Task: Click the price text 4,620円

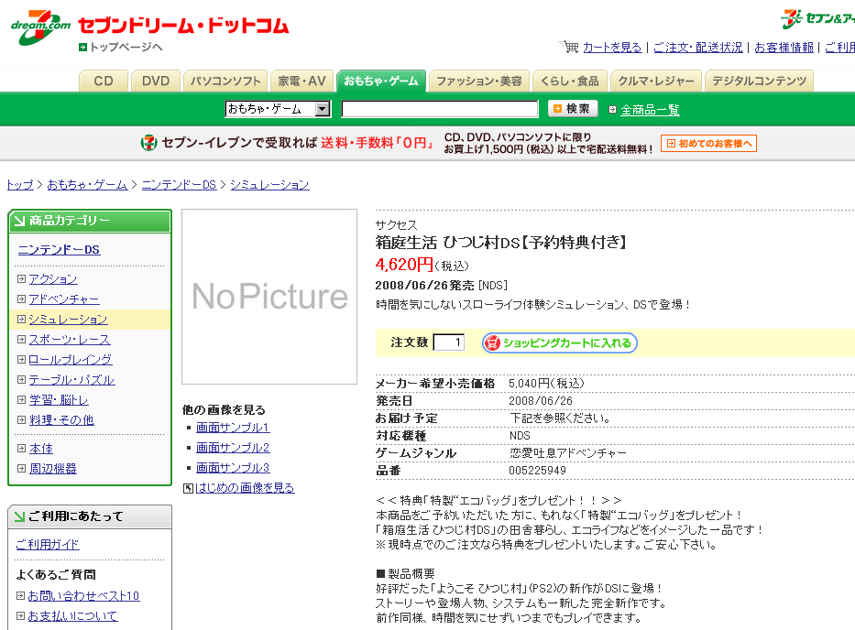Action: pyautogui.click(x=404, y=265)
